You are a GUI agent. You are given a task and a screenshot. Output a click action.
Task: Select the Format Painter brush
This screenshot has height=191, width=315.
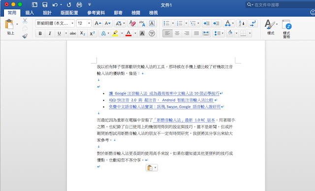pyautogui.click(x=25, y=36)
